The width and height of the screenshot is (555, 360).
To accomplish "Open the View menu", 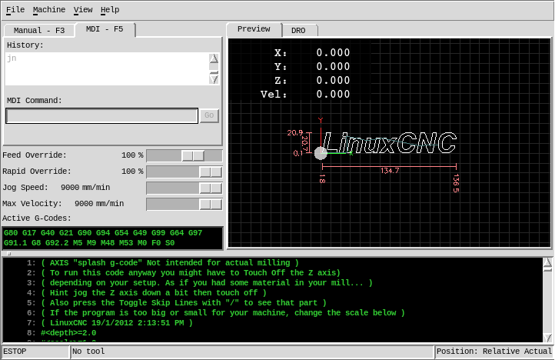I will point(83,9).
